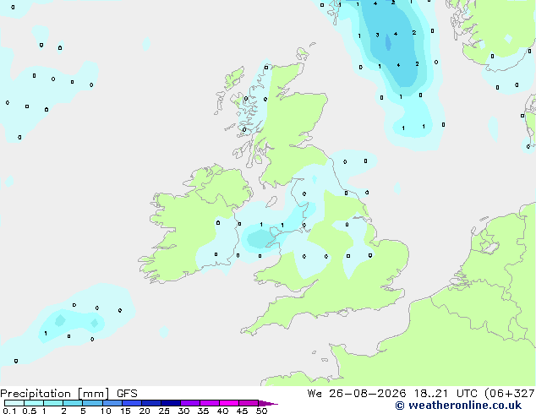This screenshot has height=414, width=536.
Task: Click the "[mm]" unit label
Action: [x=93, y=394]
